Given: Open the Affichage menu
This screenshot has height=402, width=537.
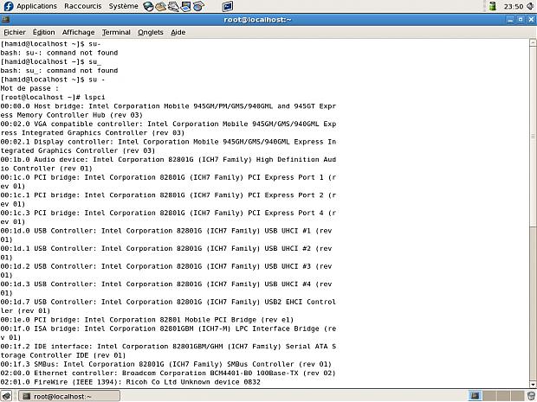Looking at the screenshot, I should (79, 32).
